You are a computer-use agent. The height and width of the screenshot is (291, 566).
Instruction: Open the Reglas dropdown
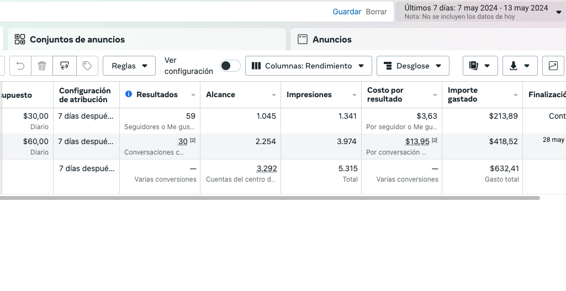(x=129, y=66)
